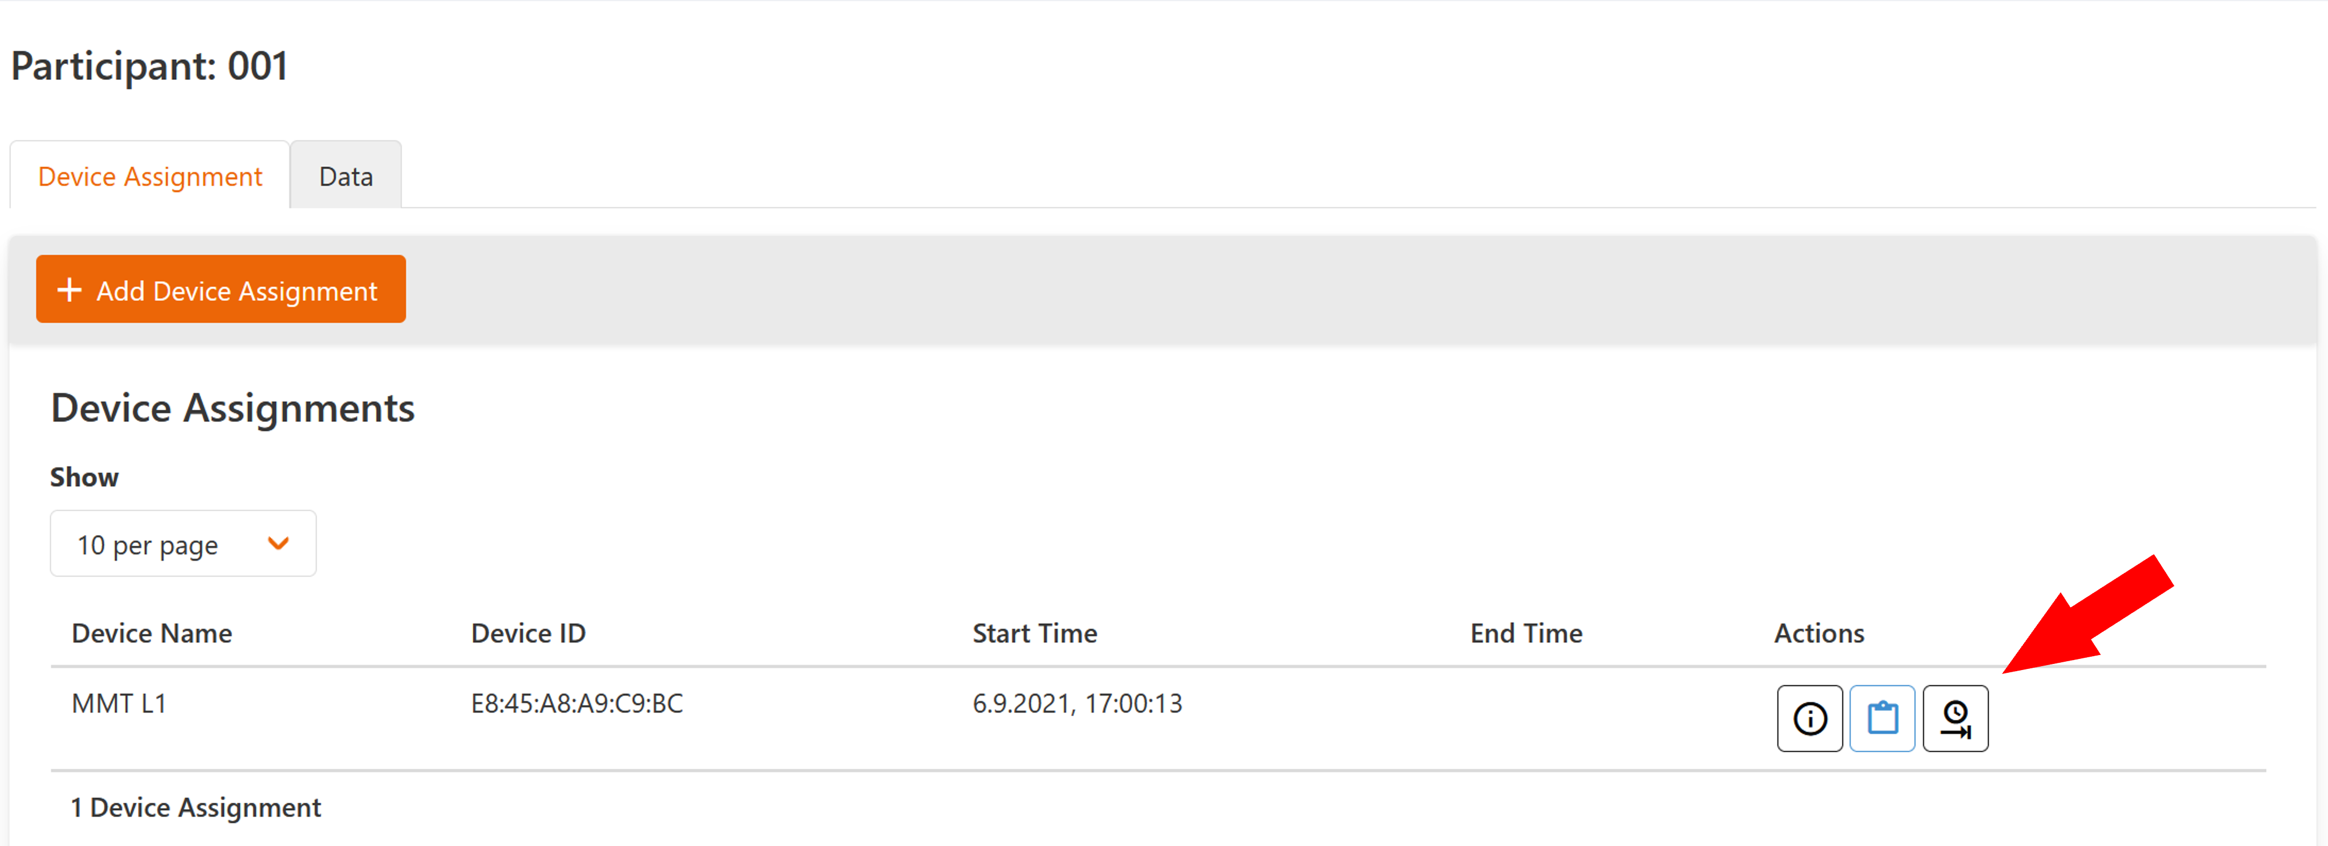Select the Device Assignment tab
This screenshot has height=846, width=2328.
tap(150, 176)
